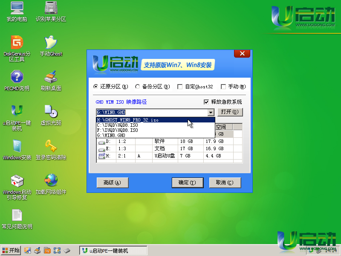Confirm with the 确定(Y) button
The width and height of the screenshot is (341, 256).
click(188, 182)
